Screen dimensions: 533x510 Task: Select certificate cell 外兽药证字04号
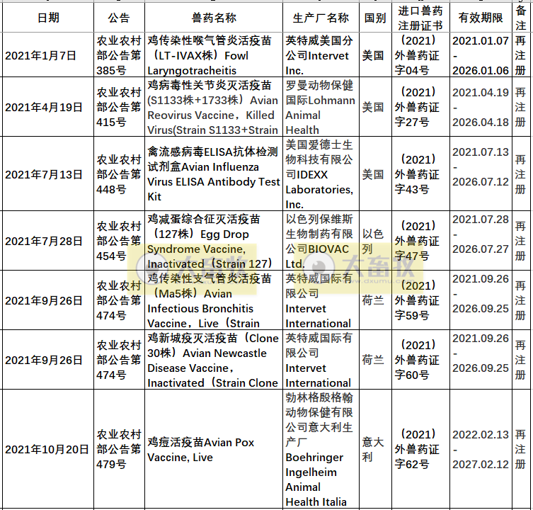coord(420,55)
